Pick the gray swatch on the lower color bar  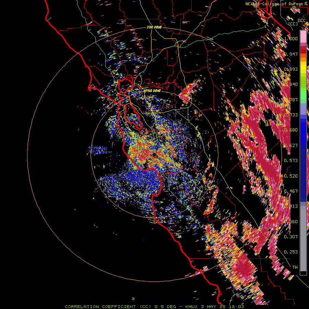tap(303, 239)
